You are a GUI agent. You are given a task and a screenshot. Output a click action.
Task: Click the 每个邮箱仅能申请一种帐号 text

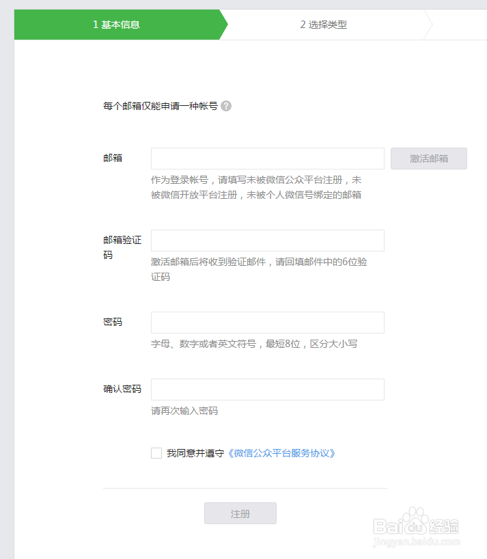click(x=161, y=106)
